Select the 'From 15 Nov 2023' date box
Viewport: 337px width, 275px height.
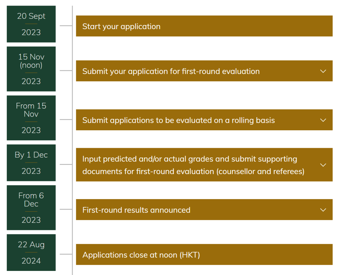[31, 118]
